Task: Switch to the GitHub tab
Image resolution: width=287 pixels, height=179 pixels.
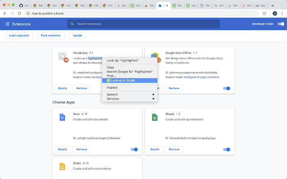Action: [x=24, y=6]
